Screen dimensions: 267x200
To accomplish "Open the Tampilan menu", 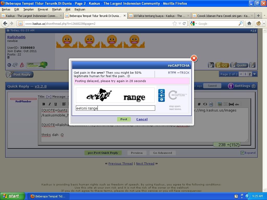I will pos(28,9).
